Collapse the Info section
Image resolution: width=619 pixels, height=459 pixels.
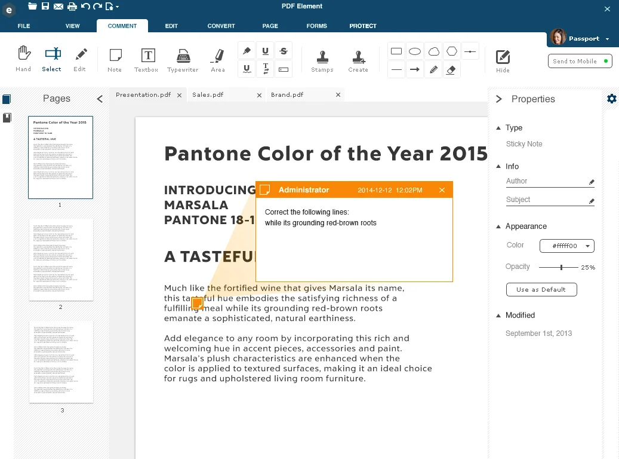point(498,166)
